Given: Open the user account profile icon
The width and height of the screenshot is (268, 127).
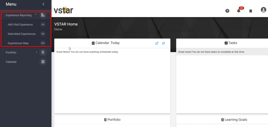Looking at the screenshot, I should (x=264, y=10).
